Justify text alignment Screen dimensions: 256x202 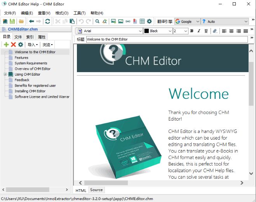[246, 31]
